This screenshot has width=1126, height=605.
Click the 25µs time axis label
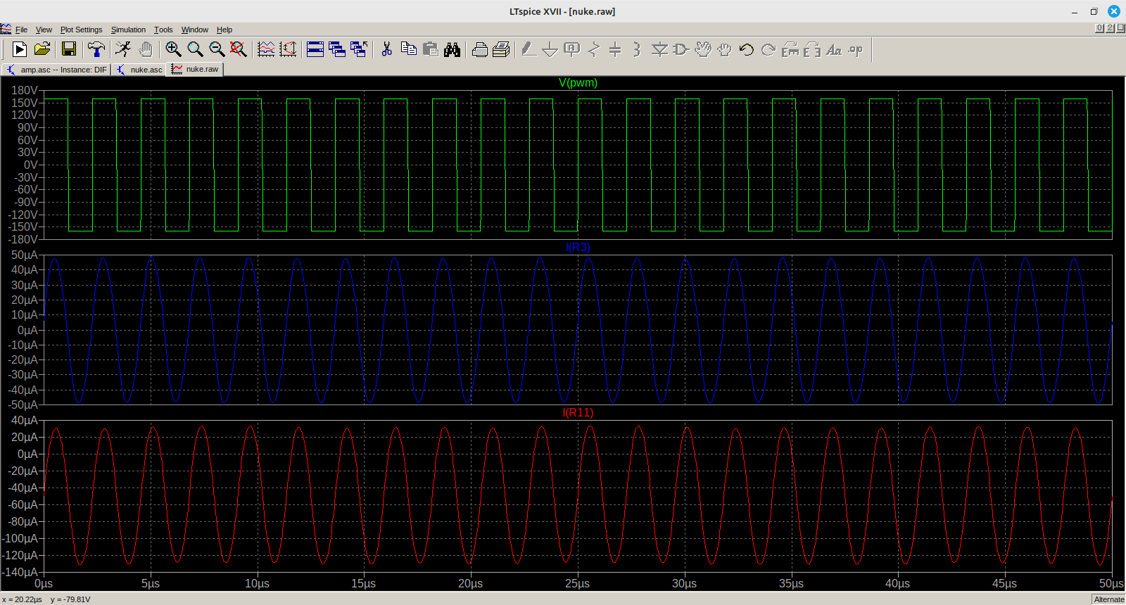(577, 584)
